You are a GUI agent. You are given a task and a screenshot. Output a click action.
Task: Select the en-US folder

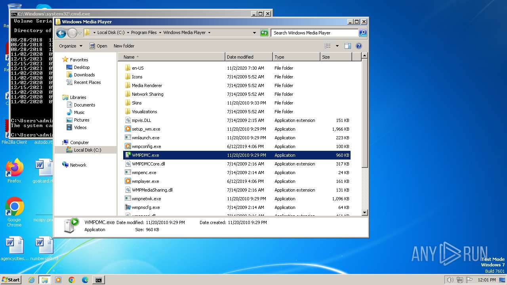237,68
